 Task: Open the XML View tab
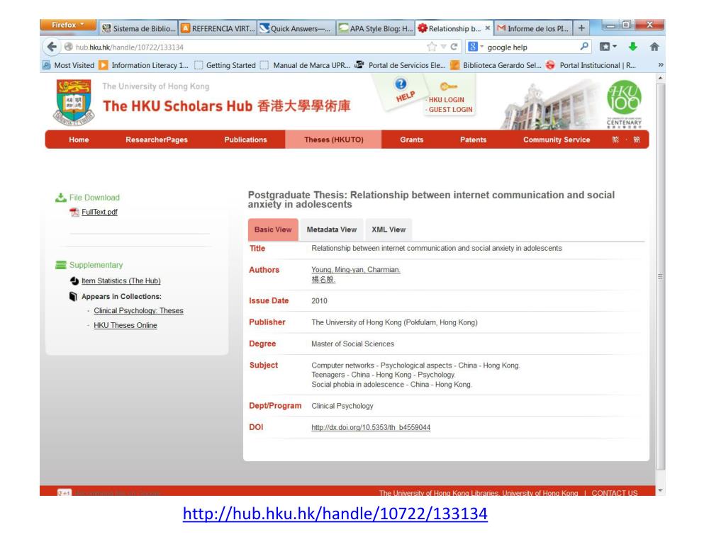(389, 229)
